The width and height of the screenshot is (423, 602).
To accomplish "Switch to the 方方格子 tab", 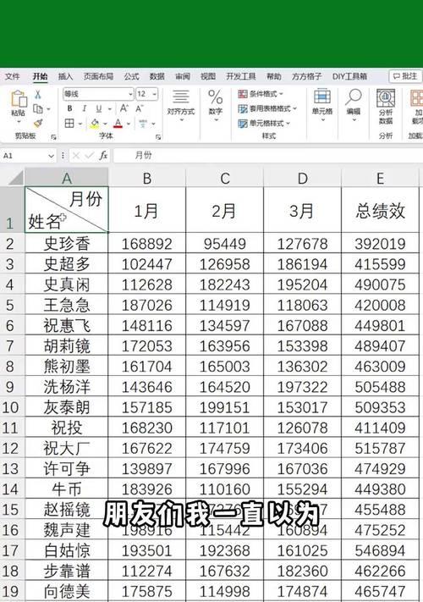I will 306,76.
